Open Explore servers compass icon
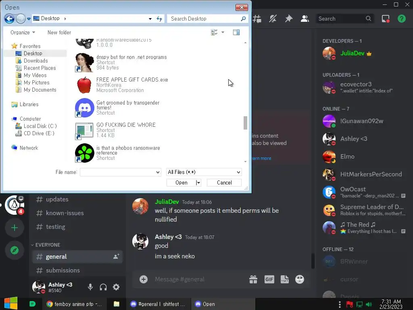 click(x=15, y=250)
